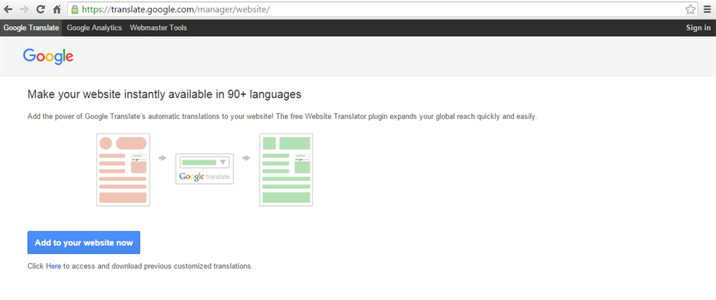Click the browser forward arrow

(24, 9)
